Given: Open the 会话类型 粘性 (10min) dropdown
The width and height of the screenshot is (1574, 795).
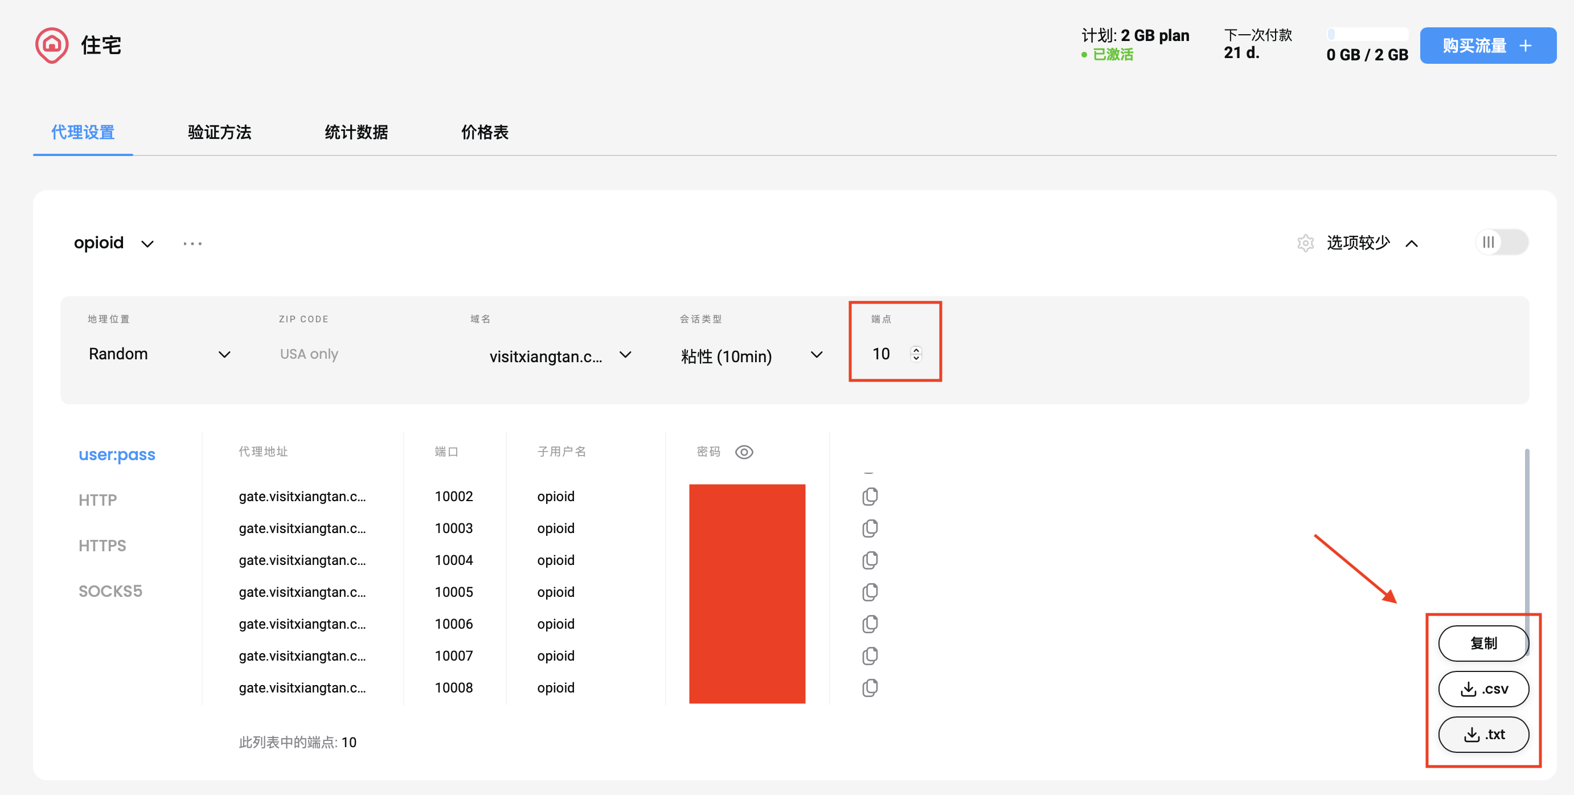Looking at the screenshot, I should (x=752, y=355).
